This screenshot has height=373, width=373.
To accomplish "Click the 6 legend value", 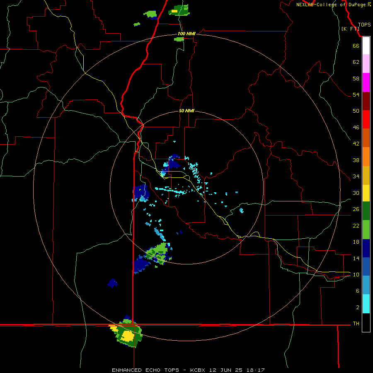I will pyautogui.click(x=357, y=291).
